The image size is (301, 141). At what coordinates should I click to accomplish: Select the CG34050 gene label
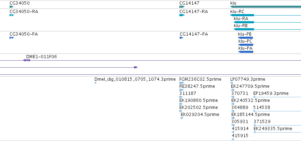19,3
